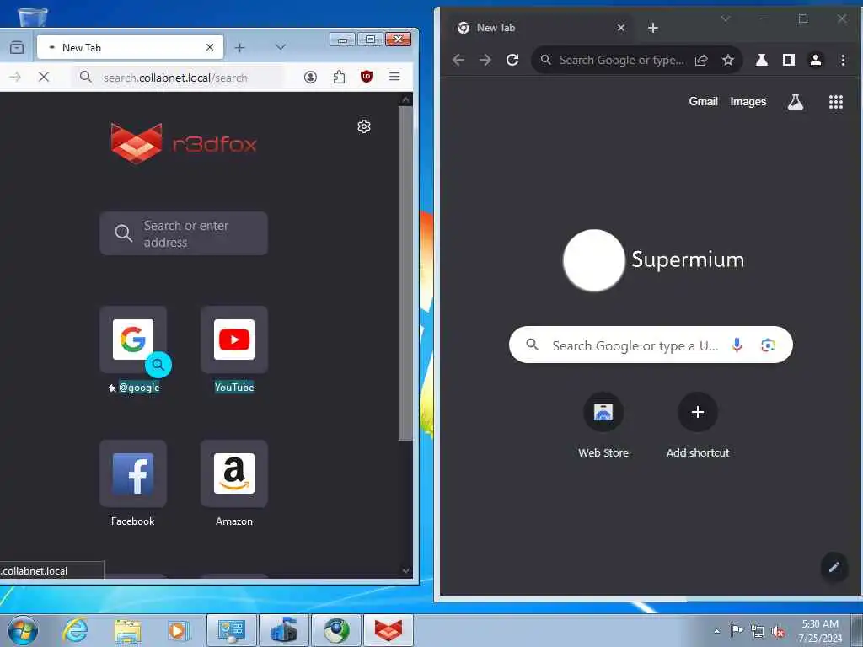
Task: Toggle the Supermium side panel icon
Action: [x=789, y=60]
